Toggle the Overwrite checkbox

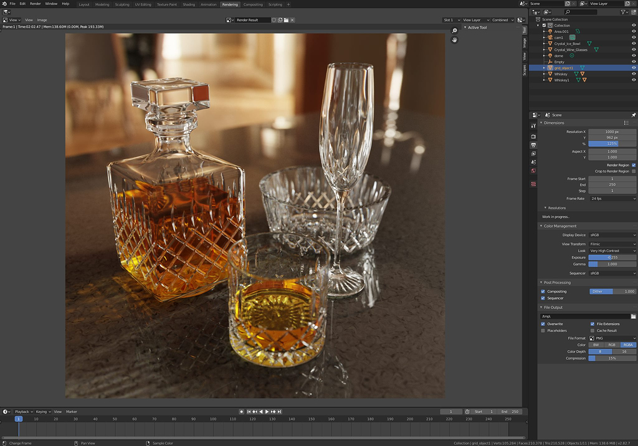[543, 324]
